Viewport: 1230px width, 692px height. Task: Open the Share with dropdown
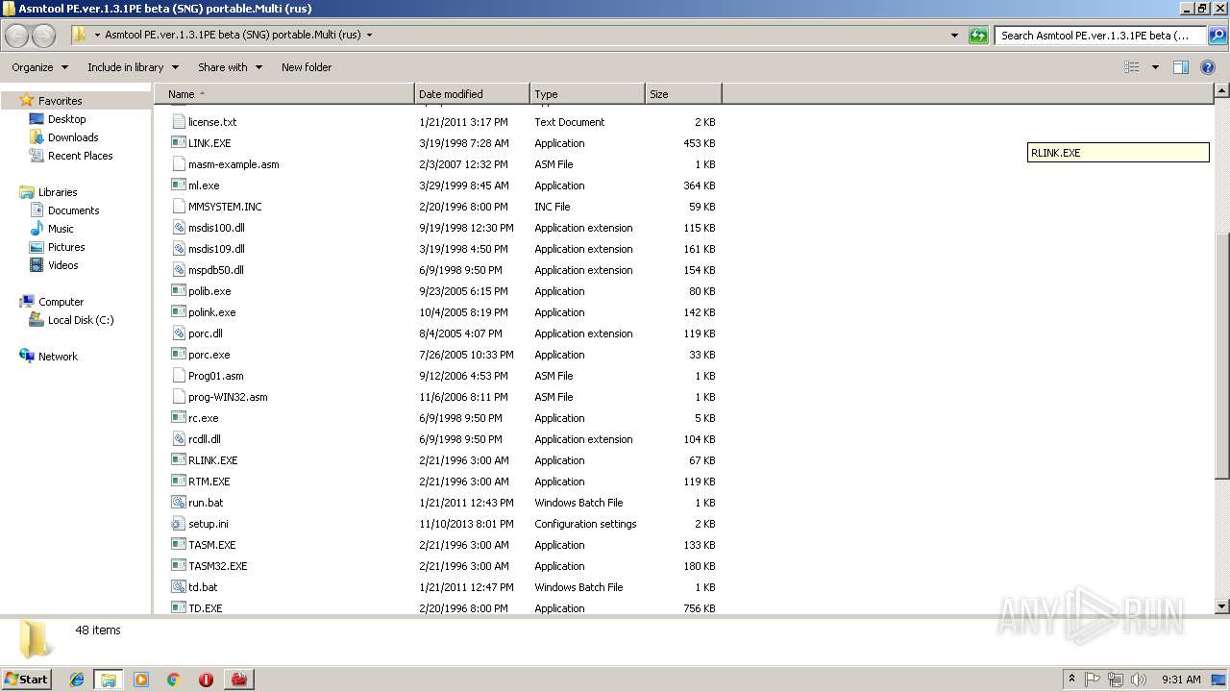pos(230,67)
